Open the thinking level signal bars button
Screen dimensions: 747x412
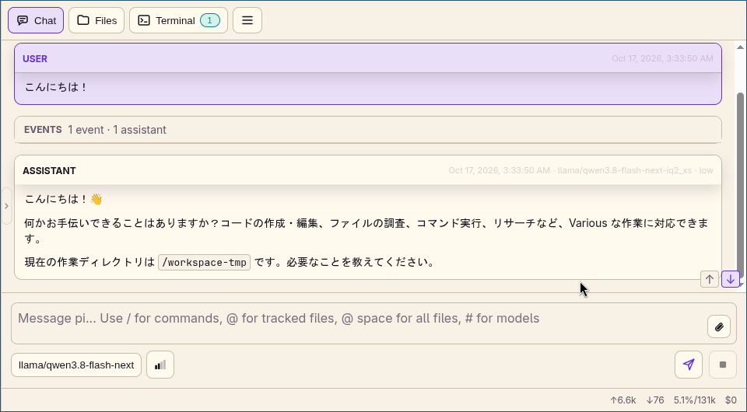160,365
